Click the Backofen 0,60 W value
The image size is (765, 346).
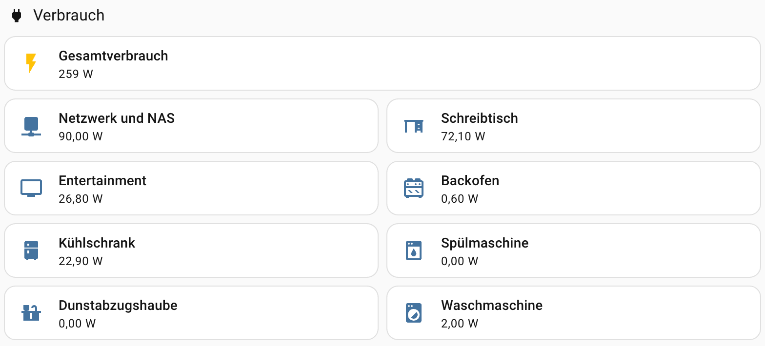pos(460,199)
